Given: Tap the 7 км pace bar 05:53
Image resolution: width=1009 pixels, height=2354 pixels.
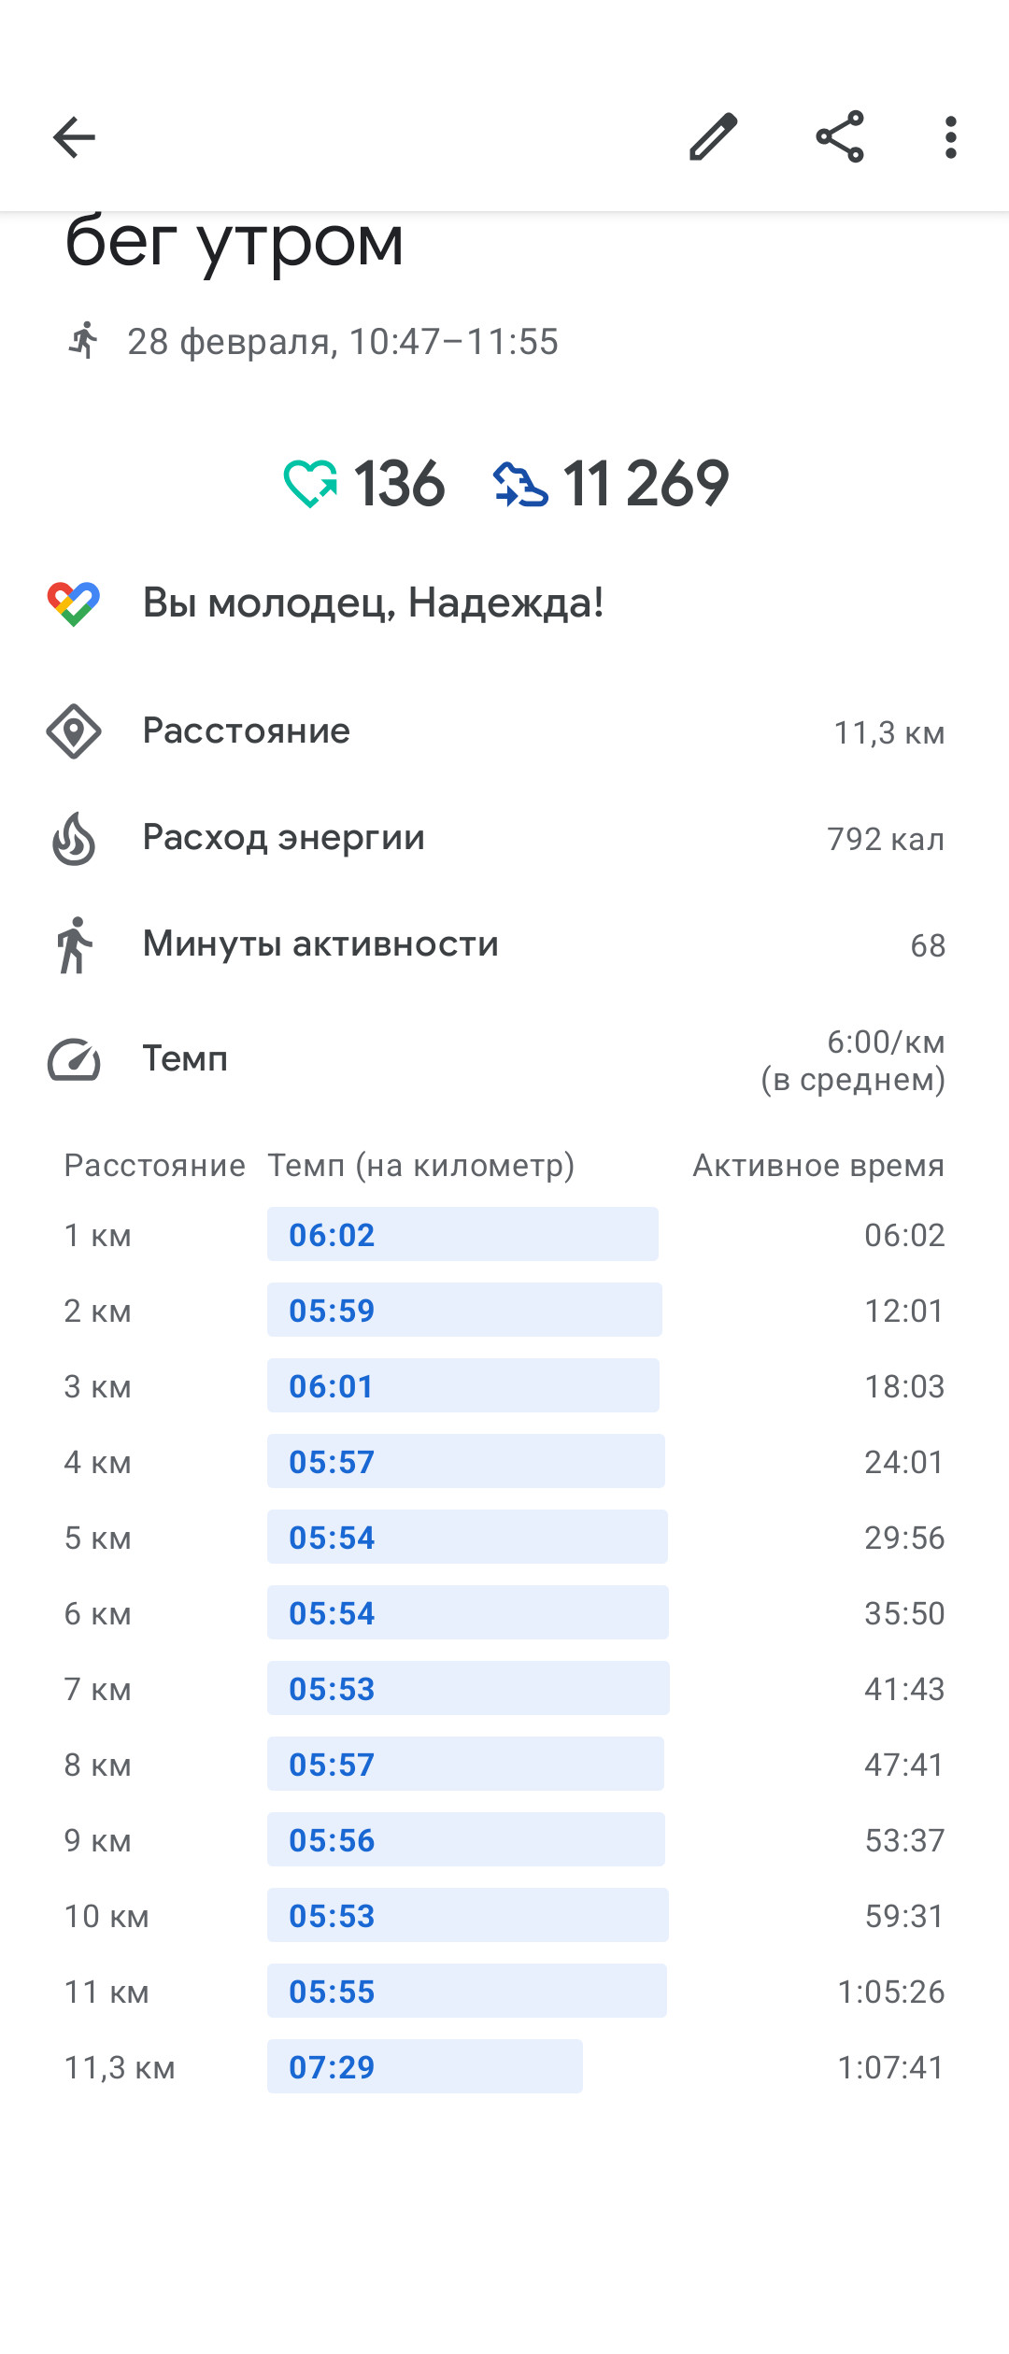Looking at the screenshot, I should click(x=468, y=1688).
